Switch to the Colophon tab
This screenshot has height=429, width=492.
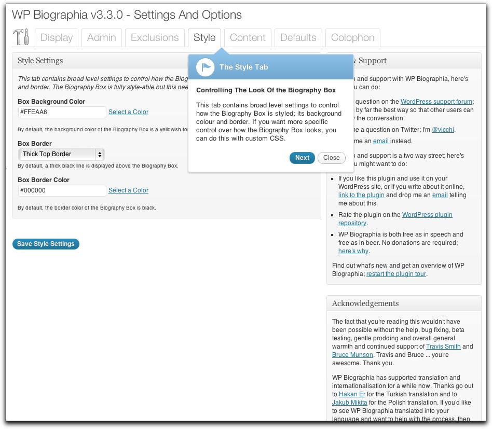point(352,38)
